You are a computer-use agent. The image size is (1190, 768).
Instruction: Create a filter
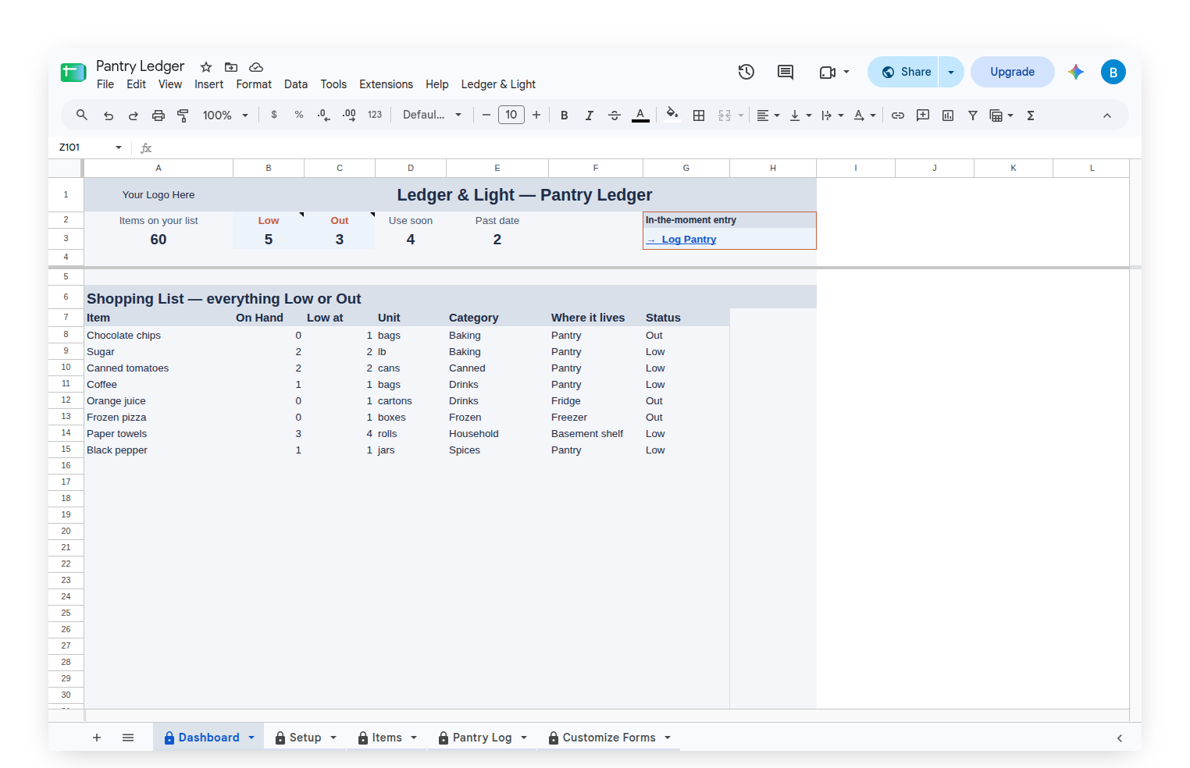click(973, 116)
